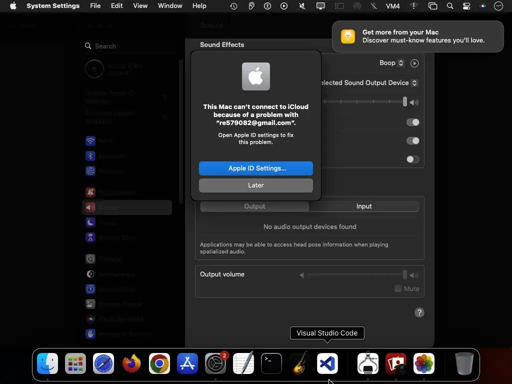Open TextEdit from the Dock
The width and height of the screenshot is (512, 384).
(x=243, y=363)
